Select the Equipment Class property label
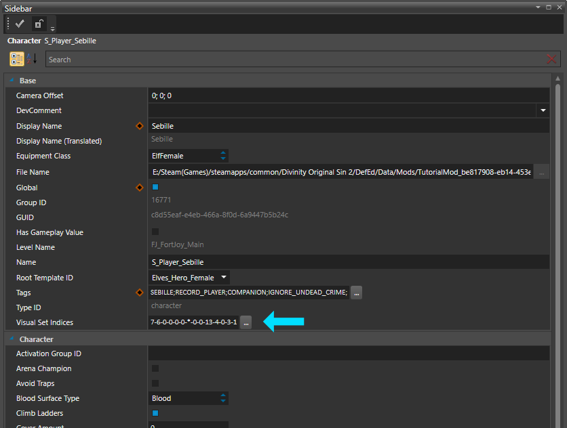Viewport: 567px width, 428px height. (43, 156)
